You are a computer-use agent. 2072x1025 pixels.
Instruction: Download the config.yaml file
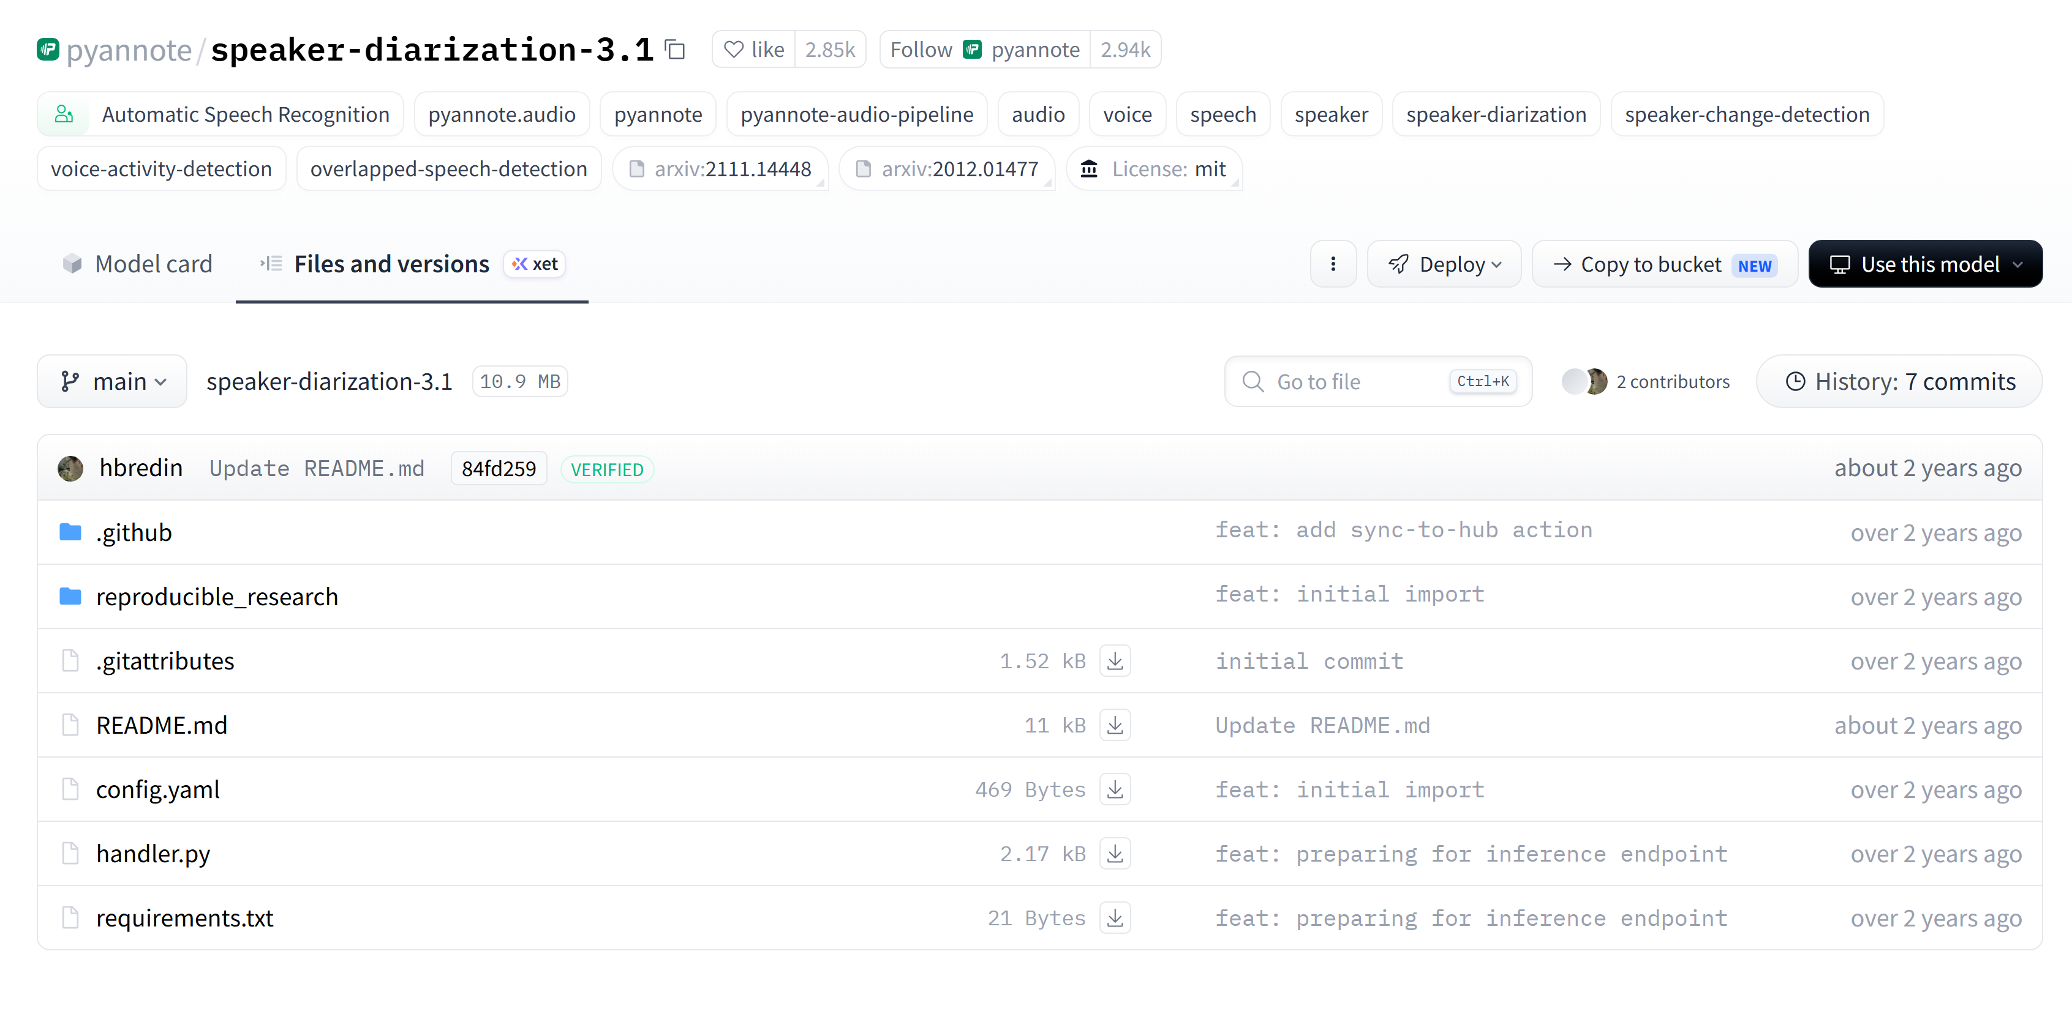(x=1115, y=789)
